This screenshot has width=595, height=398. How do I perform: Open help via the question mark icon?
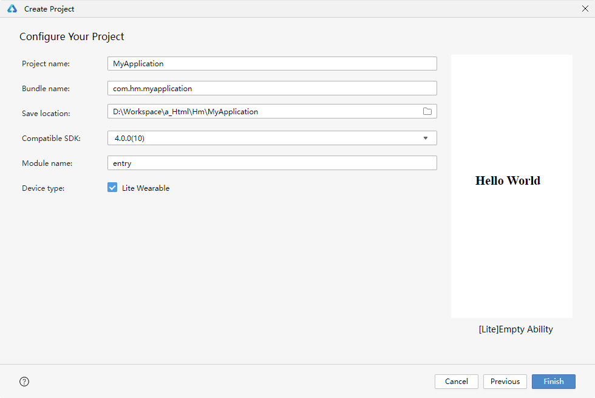(x=24, y=382)
